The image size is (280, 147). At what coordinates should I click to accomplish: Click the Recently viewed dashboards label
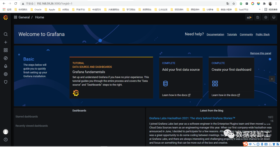click(32, 126)
